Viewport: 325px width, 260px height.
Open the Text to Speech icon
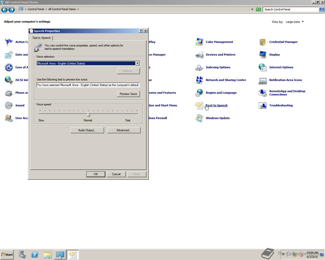click(199, 105)
